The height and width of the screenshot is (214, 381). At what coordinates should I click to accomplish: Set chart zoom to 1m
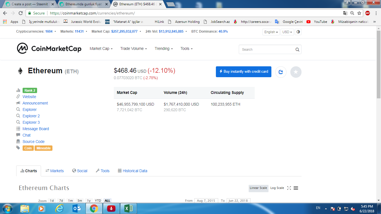tap(70, 201)
